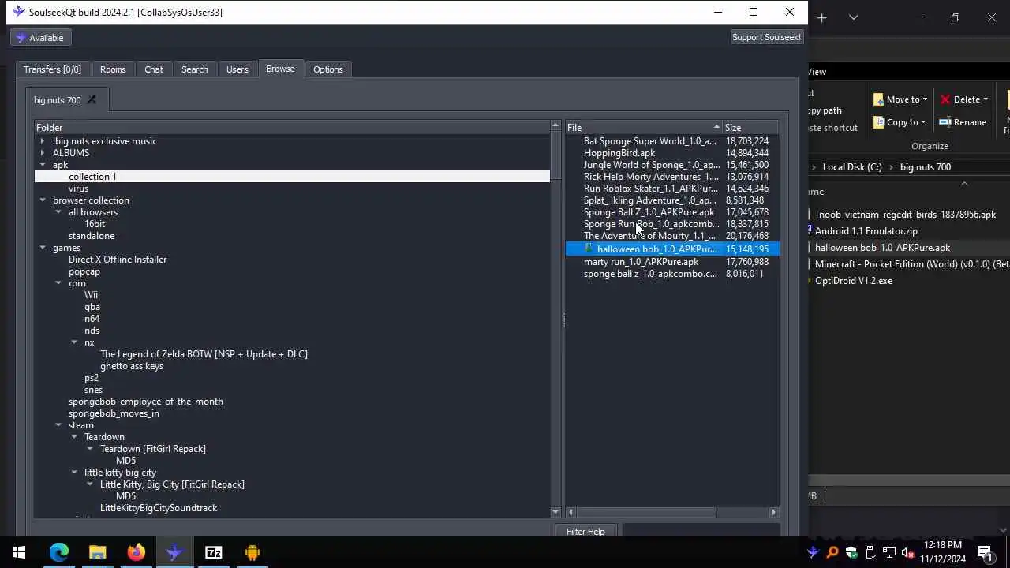Open the Explorer tab list chevron
This screenshot has height=568, width=1010.
click(x=854, y=17)
